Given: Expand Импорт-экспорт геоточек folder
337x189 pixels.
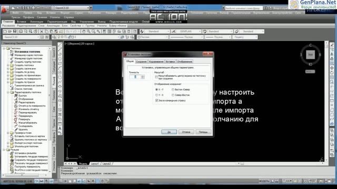Looking at the screenshot, I should click(8, 143).
